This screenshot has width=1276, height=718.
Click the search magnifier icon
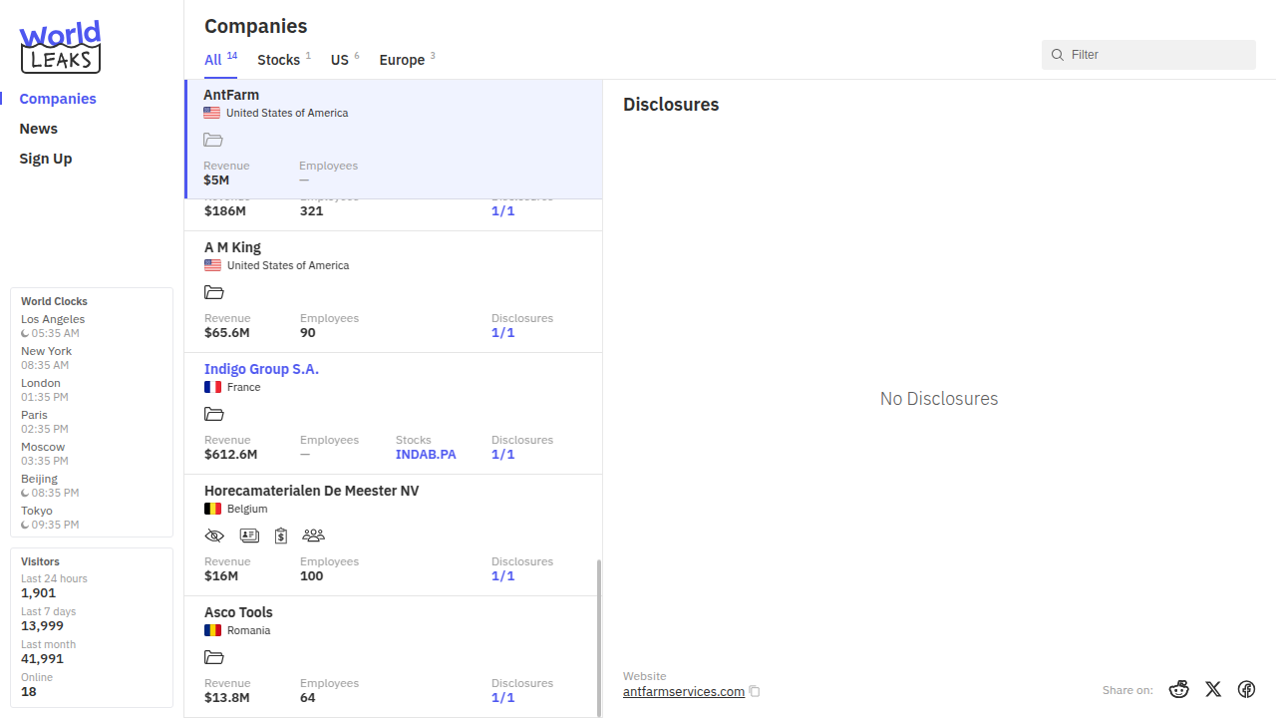(x=1058, y=55)
